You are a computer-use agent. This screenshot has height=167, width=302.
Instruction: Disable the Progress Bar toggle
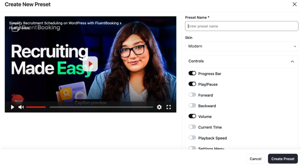click(192, 73)
